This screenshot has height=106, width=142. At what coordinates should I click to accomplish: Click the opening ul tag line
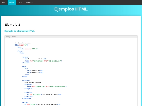pos(26,69)
